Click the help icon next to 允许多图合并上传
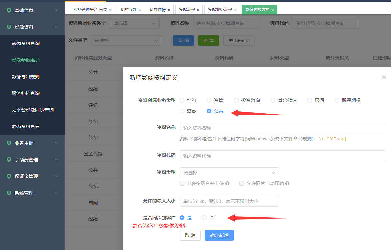Screen dimensions: 391x250 click(x=227, y=183)
